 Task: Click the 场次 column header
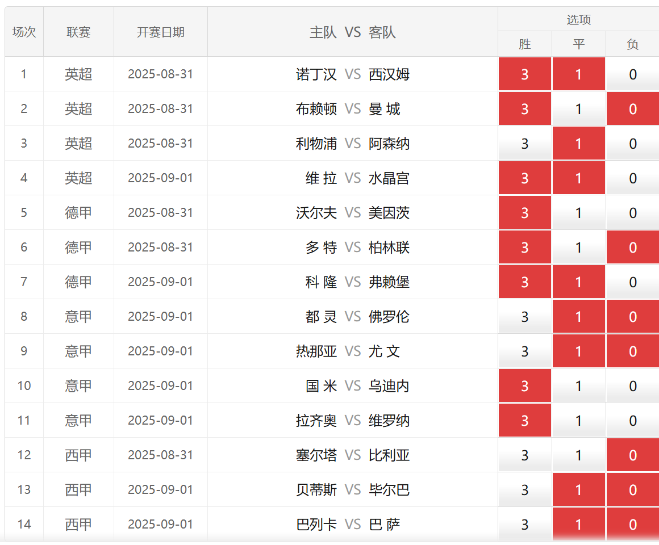point(24,32)
